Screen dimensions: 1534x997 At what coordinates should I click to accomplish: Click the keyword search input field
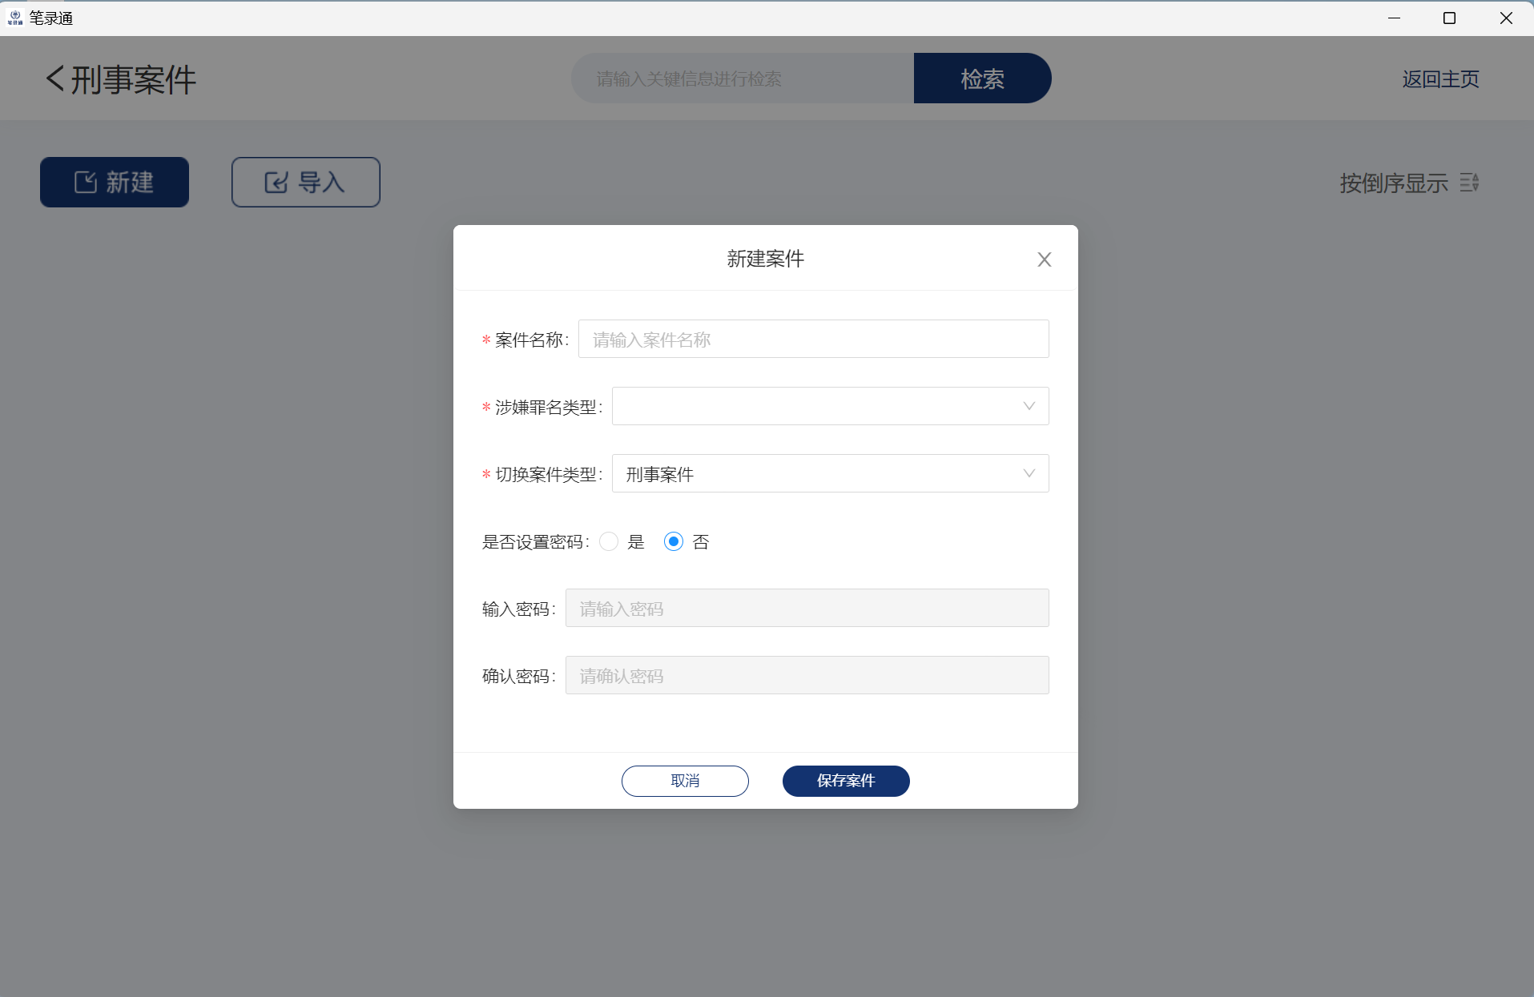pos(743,78)
